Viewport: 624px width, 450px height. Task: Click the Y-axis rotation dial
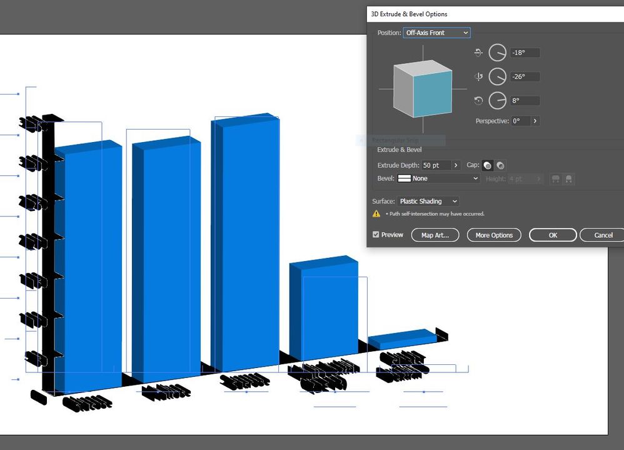tap(497, 76)
